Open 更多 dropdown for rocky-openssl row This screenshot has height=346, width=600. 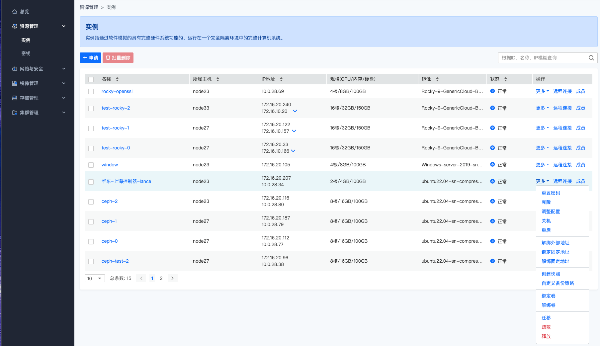542,91
